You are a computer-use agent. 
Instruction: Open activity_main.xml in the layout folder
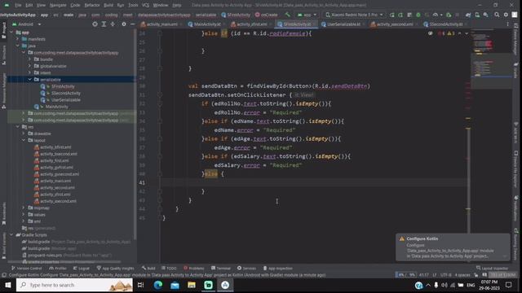pos(55,181)
